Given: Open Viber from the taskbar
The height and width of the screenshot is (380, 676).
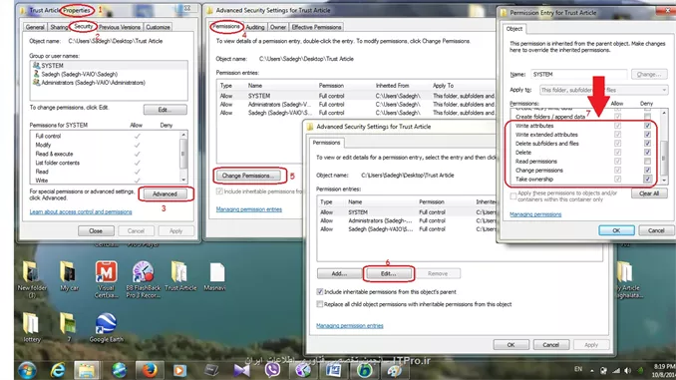Looking at the screenshot, I should (272, 370).
